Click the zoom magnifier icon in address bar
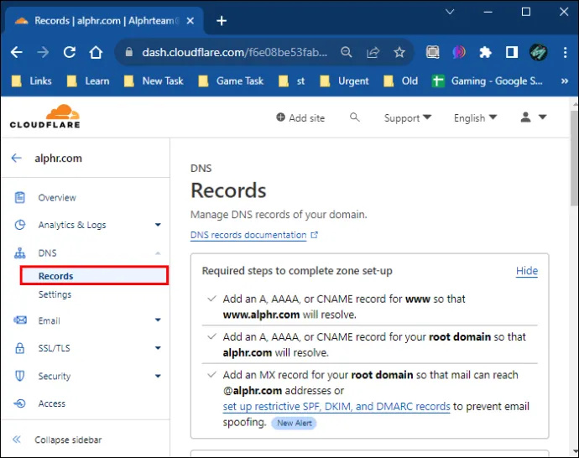This screenshot has width=579, height=458. point(346,52)
